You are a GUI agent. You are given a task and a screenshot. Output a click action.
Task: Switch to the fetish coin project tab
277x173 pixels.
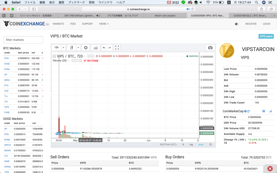165,15
